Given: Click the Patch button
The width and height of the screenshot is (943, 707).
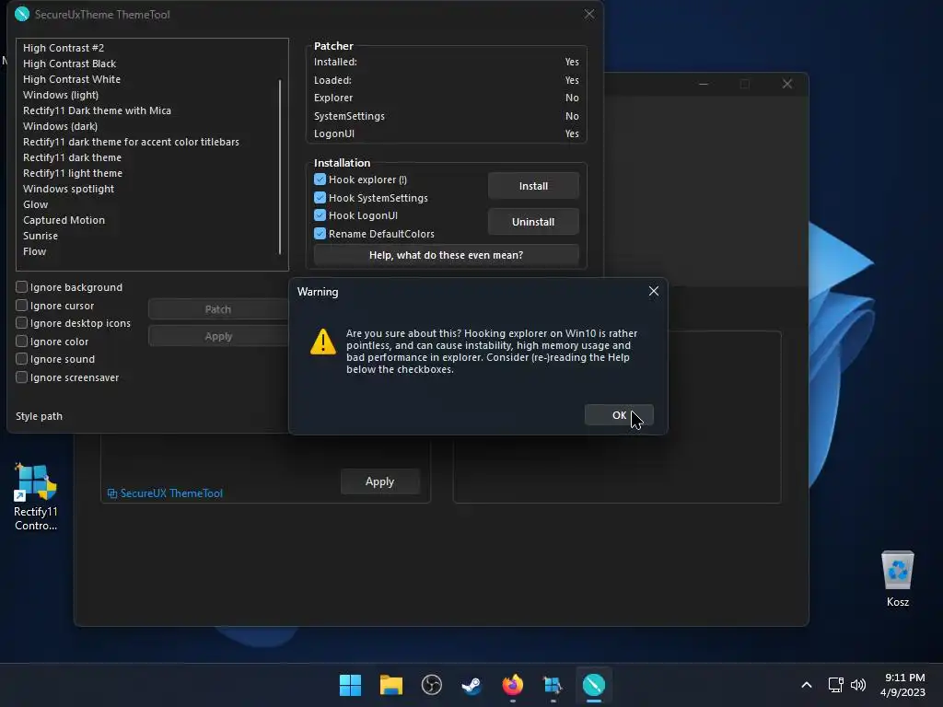Looking at the screenshot, I should [218, 309].
